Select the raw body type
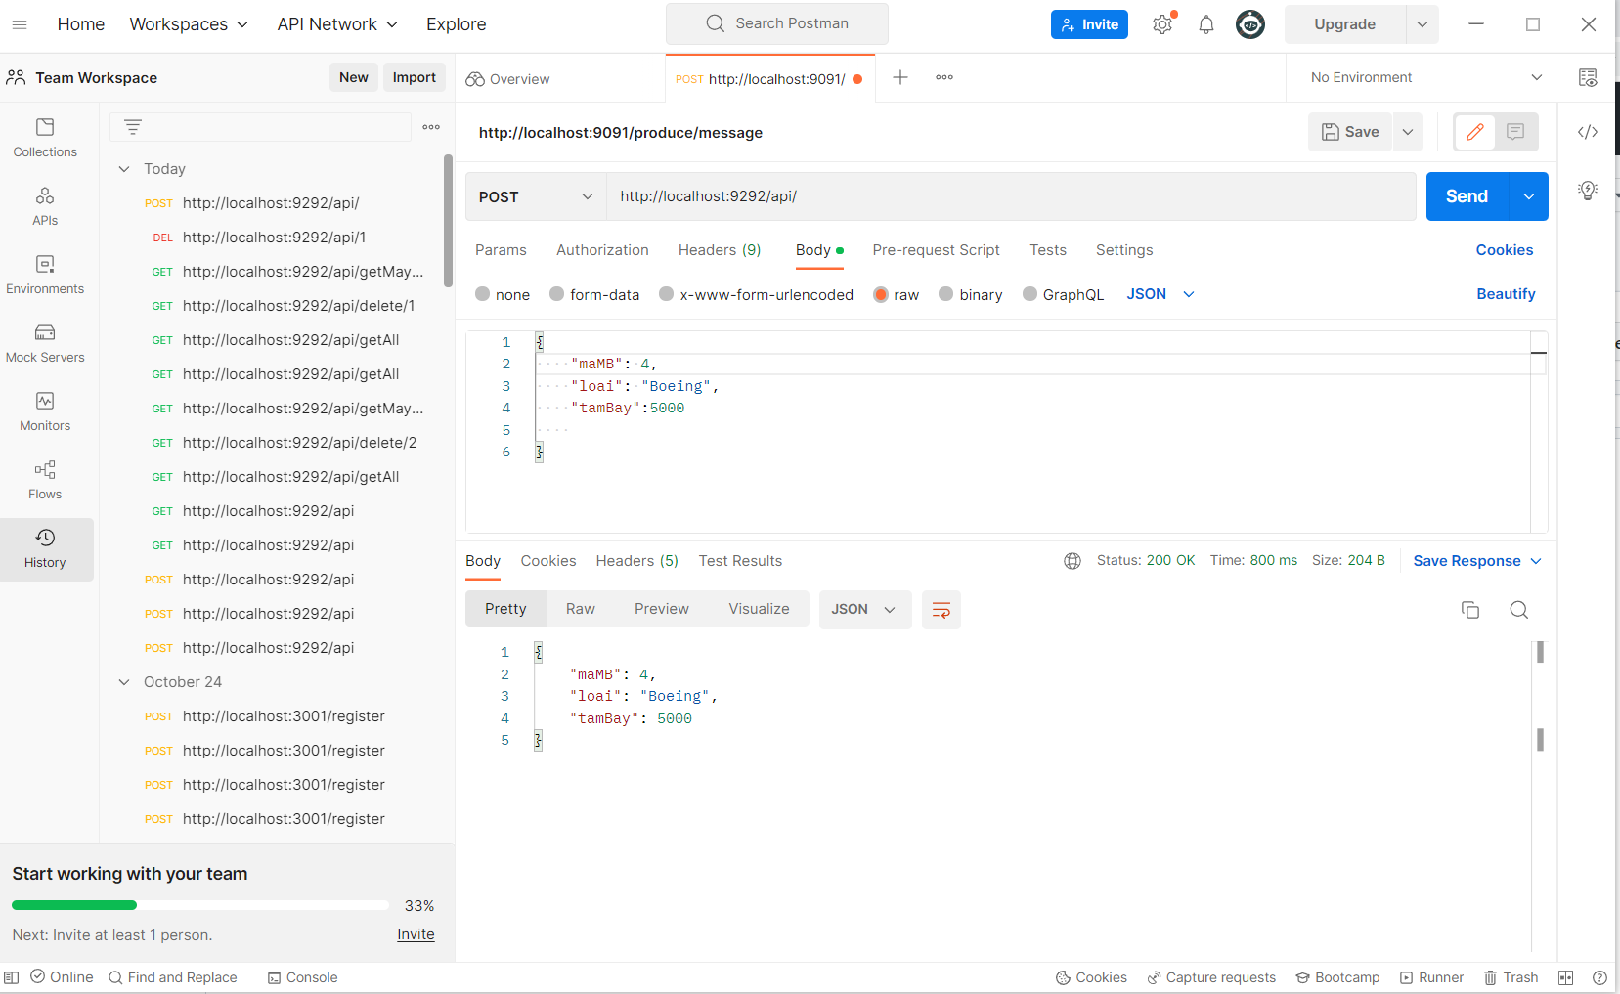The width and height of the screenshot is (1620, 994). [881, 294]
